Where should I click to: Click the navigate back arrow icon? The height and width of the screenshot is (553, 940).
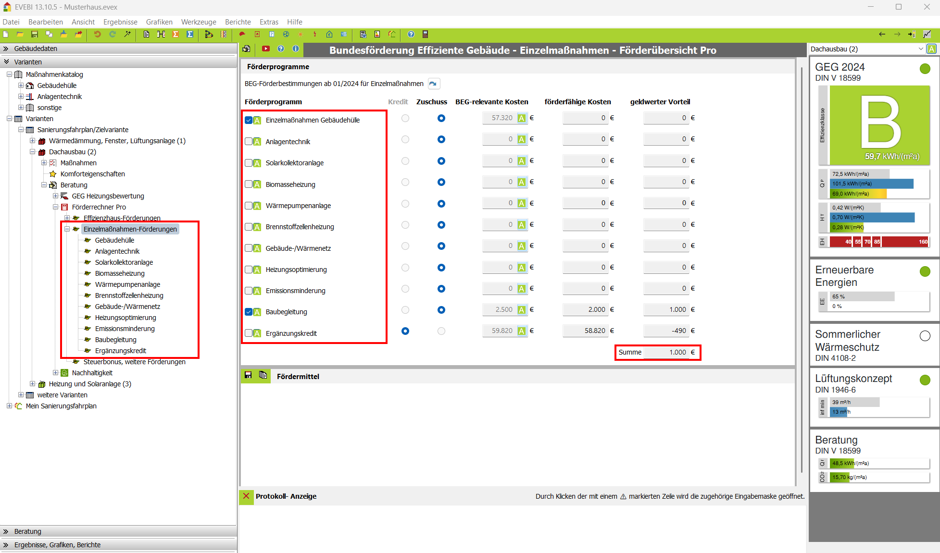[882, 34]
